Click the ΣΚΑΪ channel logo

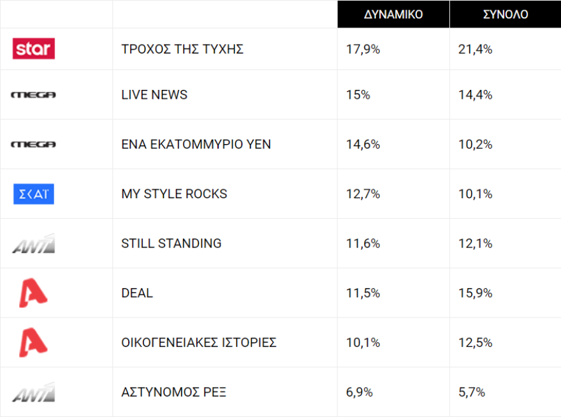click(34, 194)
